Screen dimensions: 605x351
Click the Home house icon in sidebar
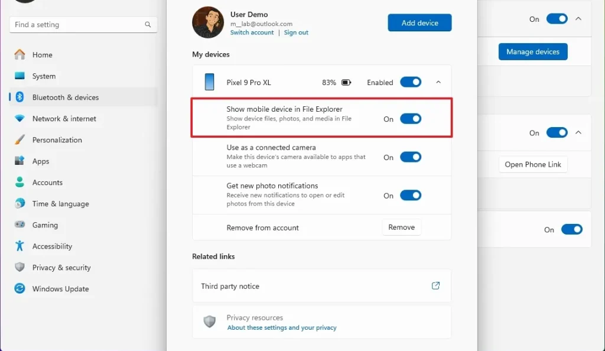[x=19, y=54]
